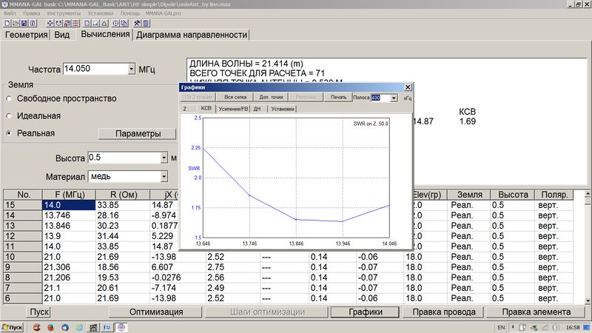This screenshot has height=333, width=592.
Task: Select the "Свободное пространство" radio button
Action: [x=9, y=98]
